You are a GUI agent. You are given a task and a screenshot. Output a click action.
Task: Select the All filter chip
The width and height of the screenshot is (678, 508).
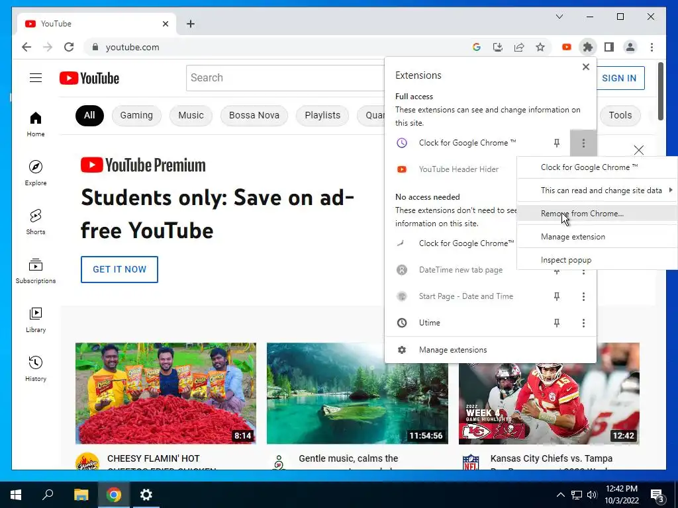(x=89, y=115)
